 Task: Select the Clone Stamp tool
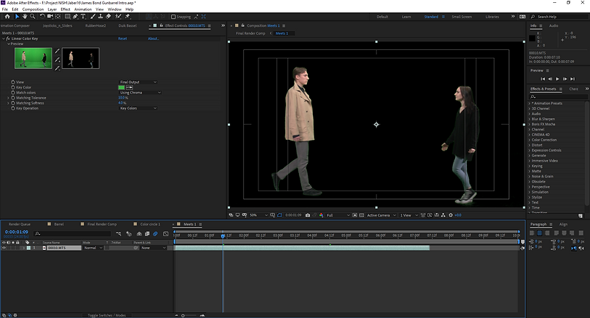coord(100,17)
